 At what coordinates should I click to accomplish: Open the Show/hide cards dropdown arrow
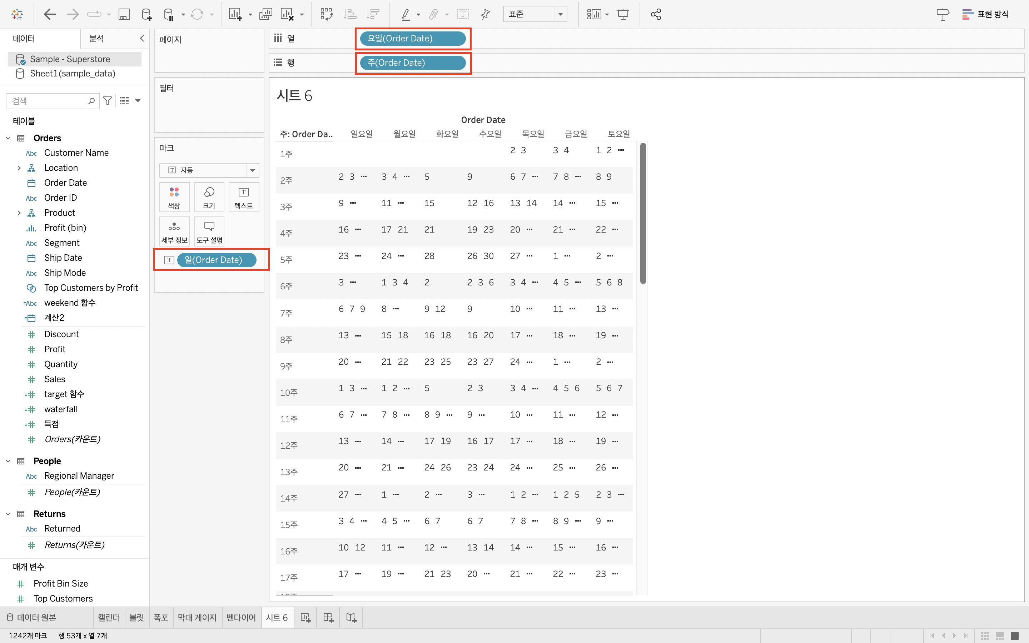pos(607,15)
